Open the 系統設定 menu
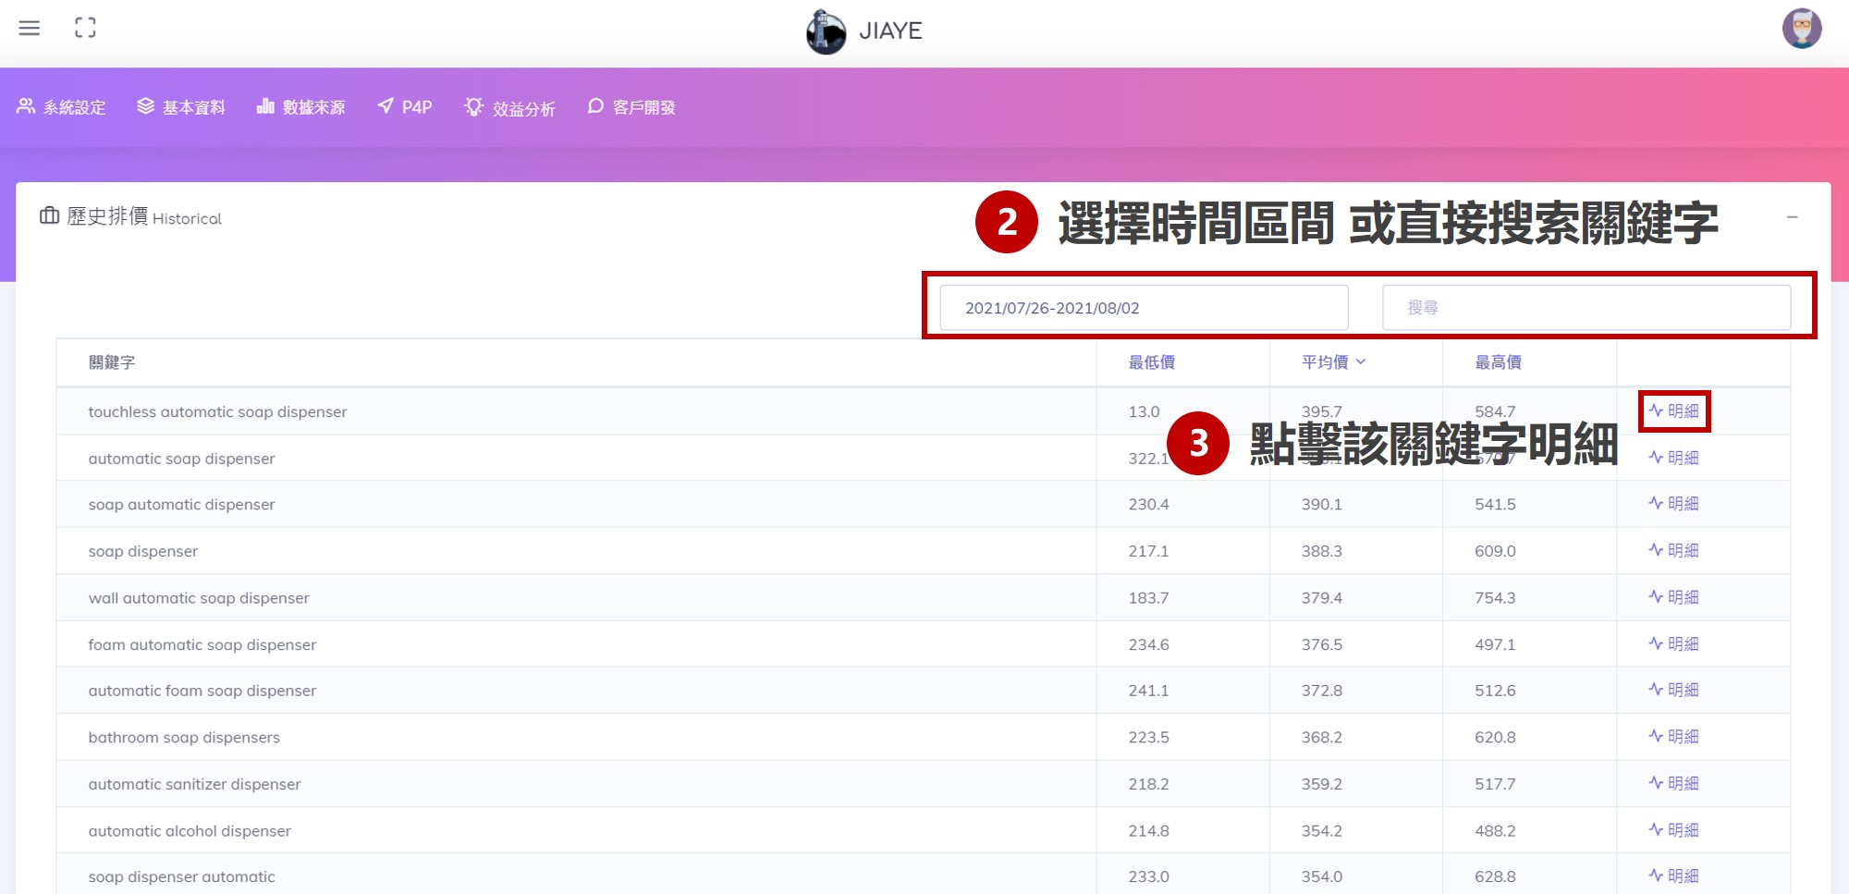 (62, 107)
